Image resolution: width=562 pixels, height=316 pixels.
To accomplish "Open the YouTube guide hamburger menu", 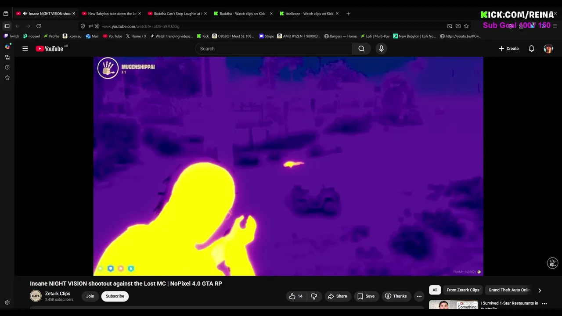I will [x=25, y=49].
